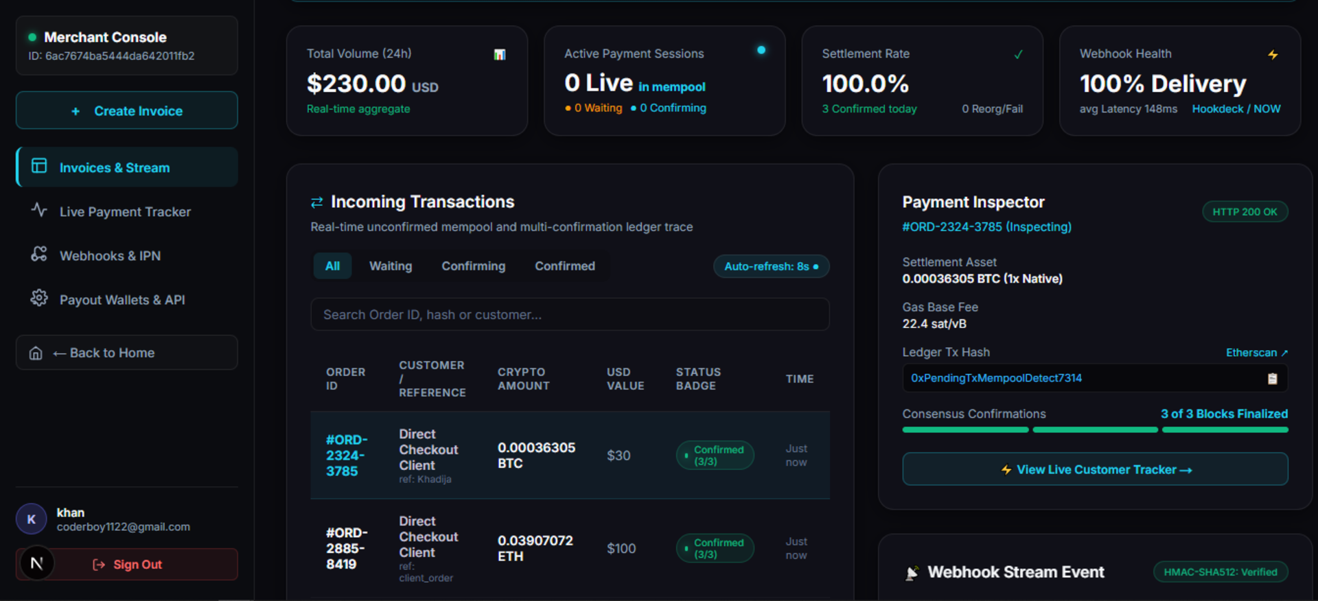This screenshot has height=601, width=1318.
Task: Copy the Ledger Tx Hash with clipboard icon
Action: click(x=1272, y=379)
